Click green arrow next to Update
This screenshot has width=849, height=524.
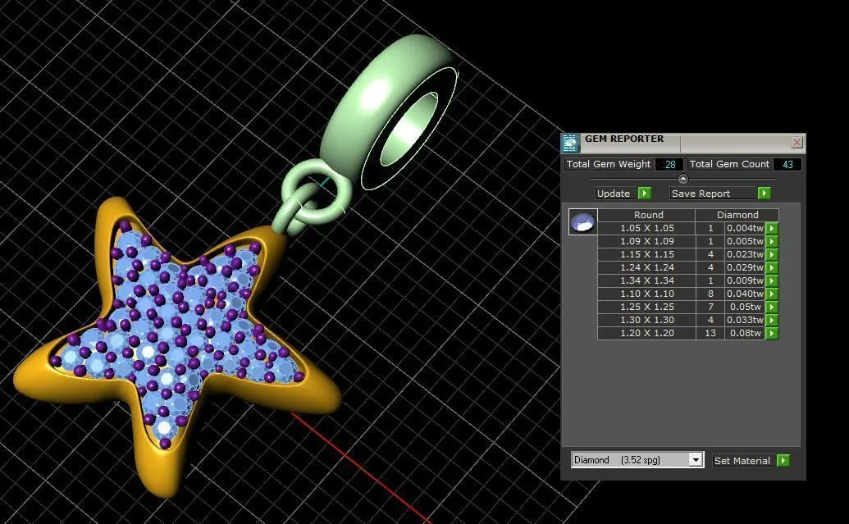644,194
